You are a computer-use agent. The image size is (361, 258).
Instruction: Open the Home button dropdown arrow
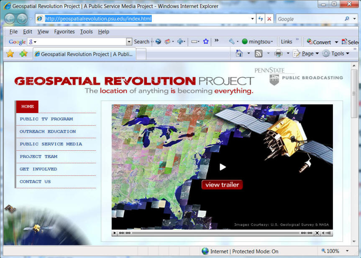pyautogui.click(x=248, y=53)
